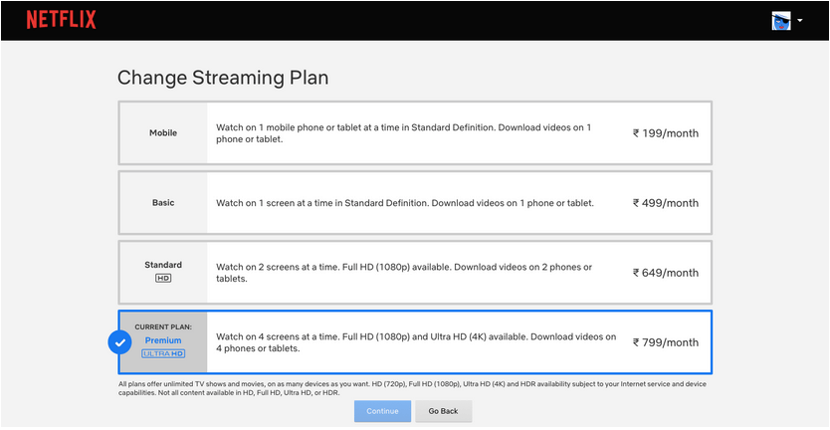Click the ₹ 499/month price
Image resolution: width=830 pixels, height=430 pixels.
(x=666, y=203)
